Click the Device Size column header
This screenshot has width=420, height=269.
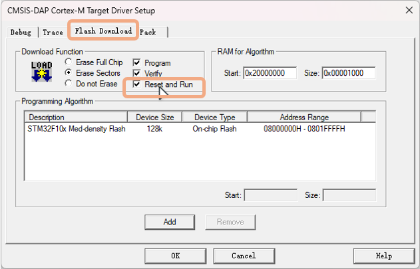pyautogui.click(x=155, y=118)
